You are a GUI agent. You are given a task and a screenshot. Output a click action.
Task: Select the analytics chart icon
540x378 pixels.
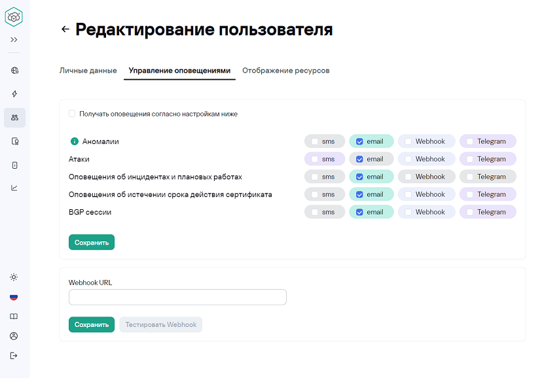tap(14, 189)
